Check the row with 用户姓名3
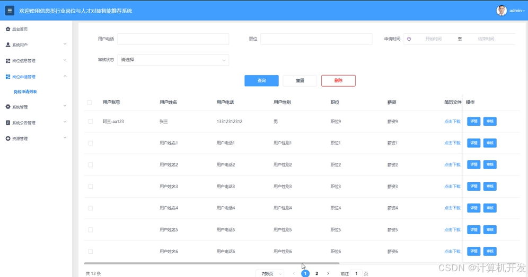The height and width of the screenshot is (277, 528). pyautogui.click(x=90, y=187)
